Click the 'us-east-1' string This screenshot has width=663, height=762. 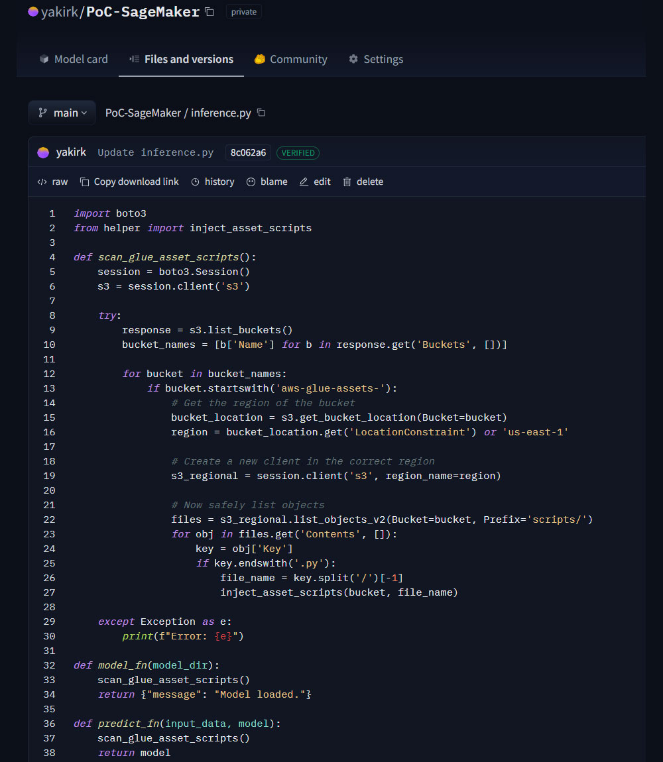(x=535, y=432)
